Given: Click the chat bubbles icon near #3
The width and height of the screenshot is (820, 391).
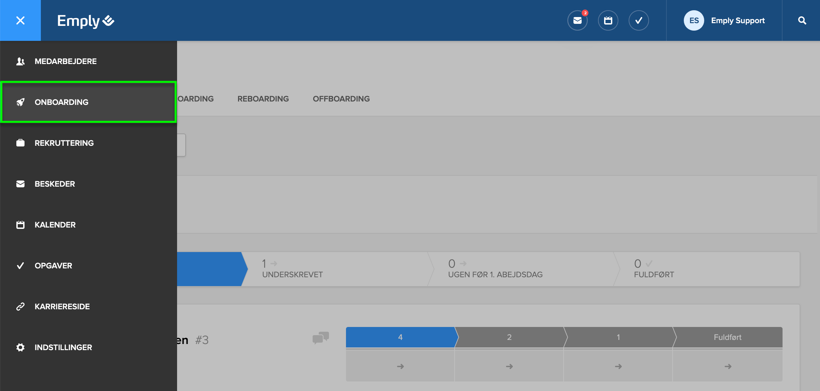Looking at the screenshot, I should (x=320, y=338).
